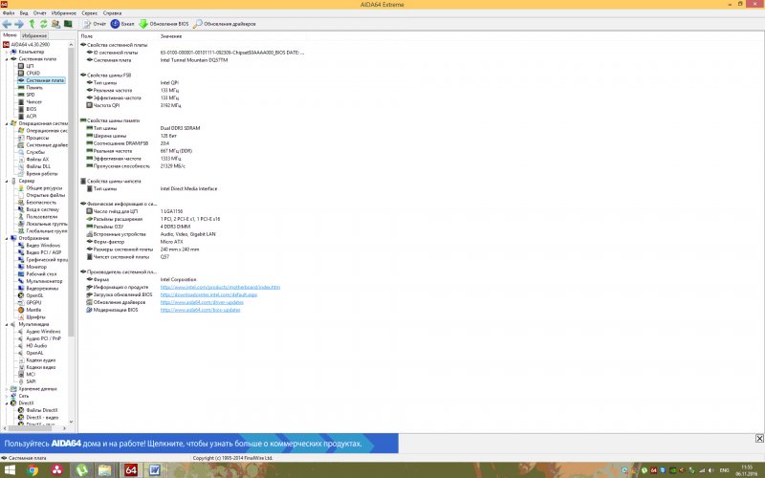
Task: Open the Отчёт report toolbar button
Action: (x=93, y=23)
